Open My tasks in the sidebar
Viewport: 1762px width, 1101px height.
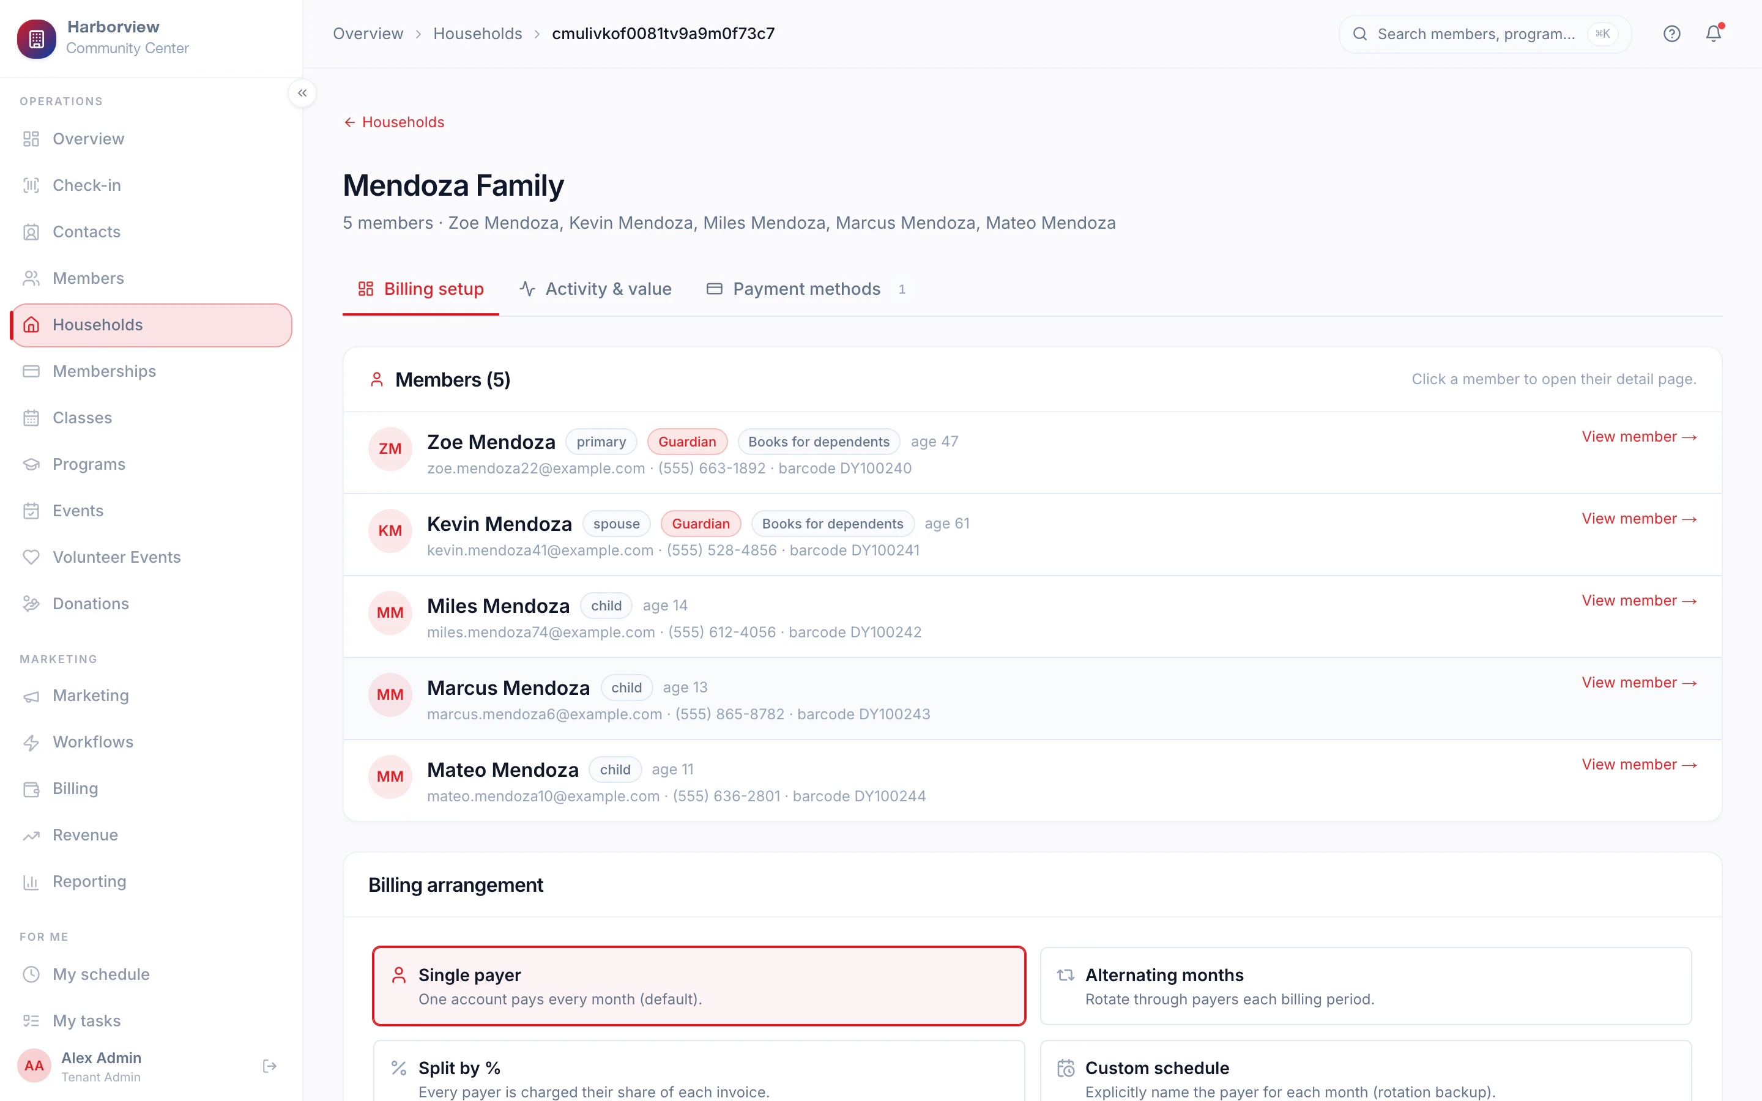point(152,1021)
